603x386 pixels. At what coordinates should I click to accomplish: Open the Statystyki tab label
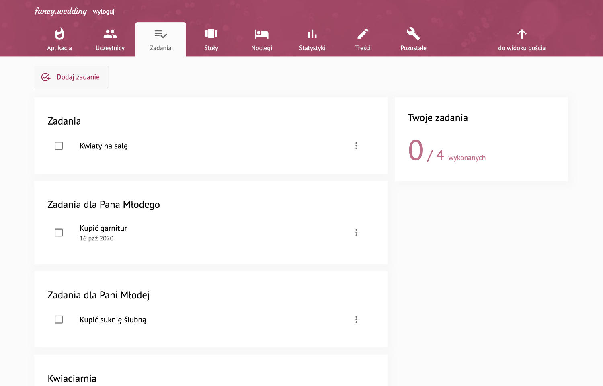[x=312, y=48]
